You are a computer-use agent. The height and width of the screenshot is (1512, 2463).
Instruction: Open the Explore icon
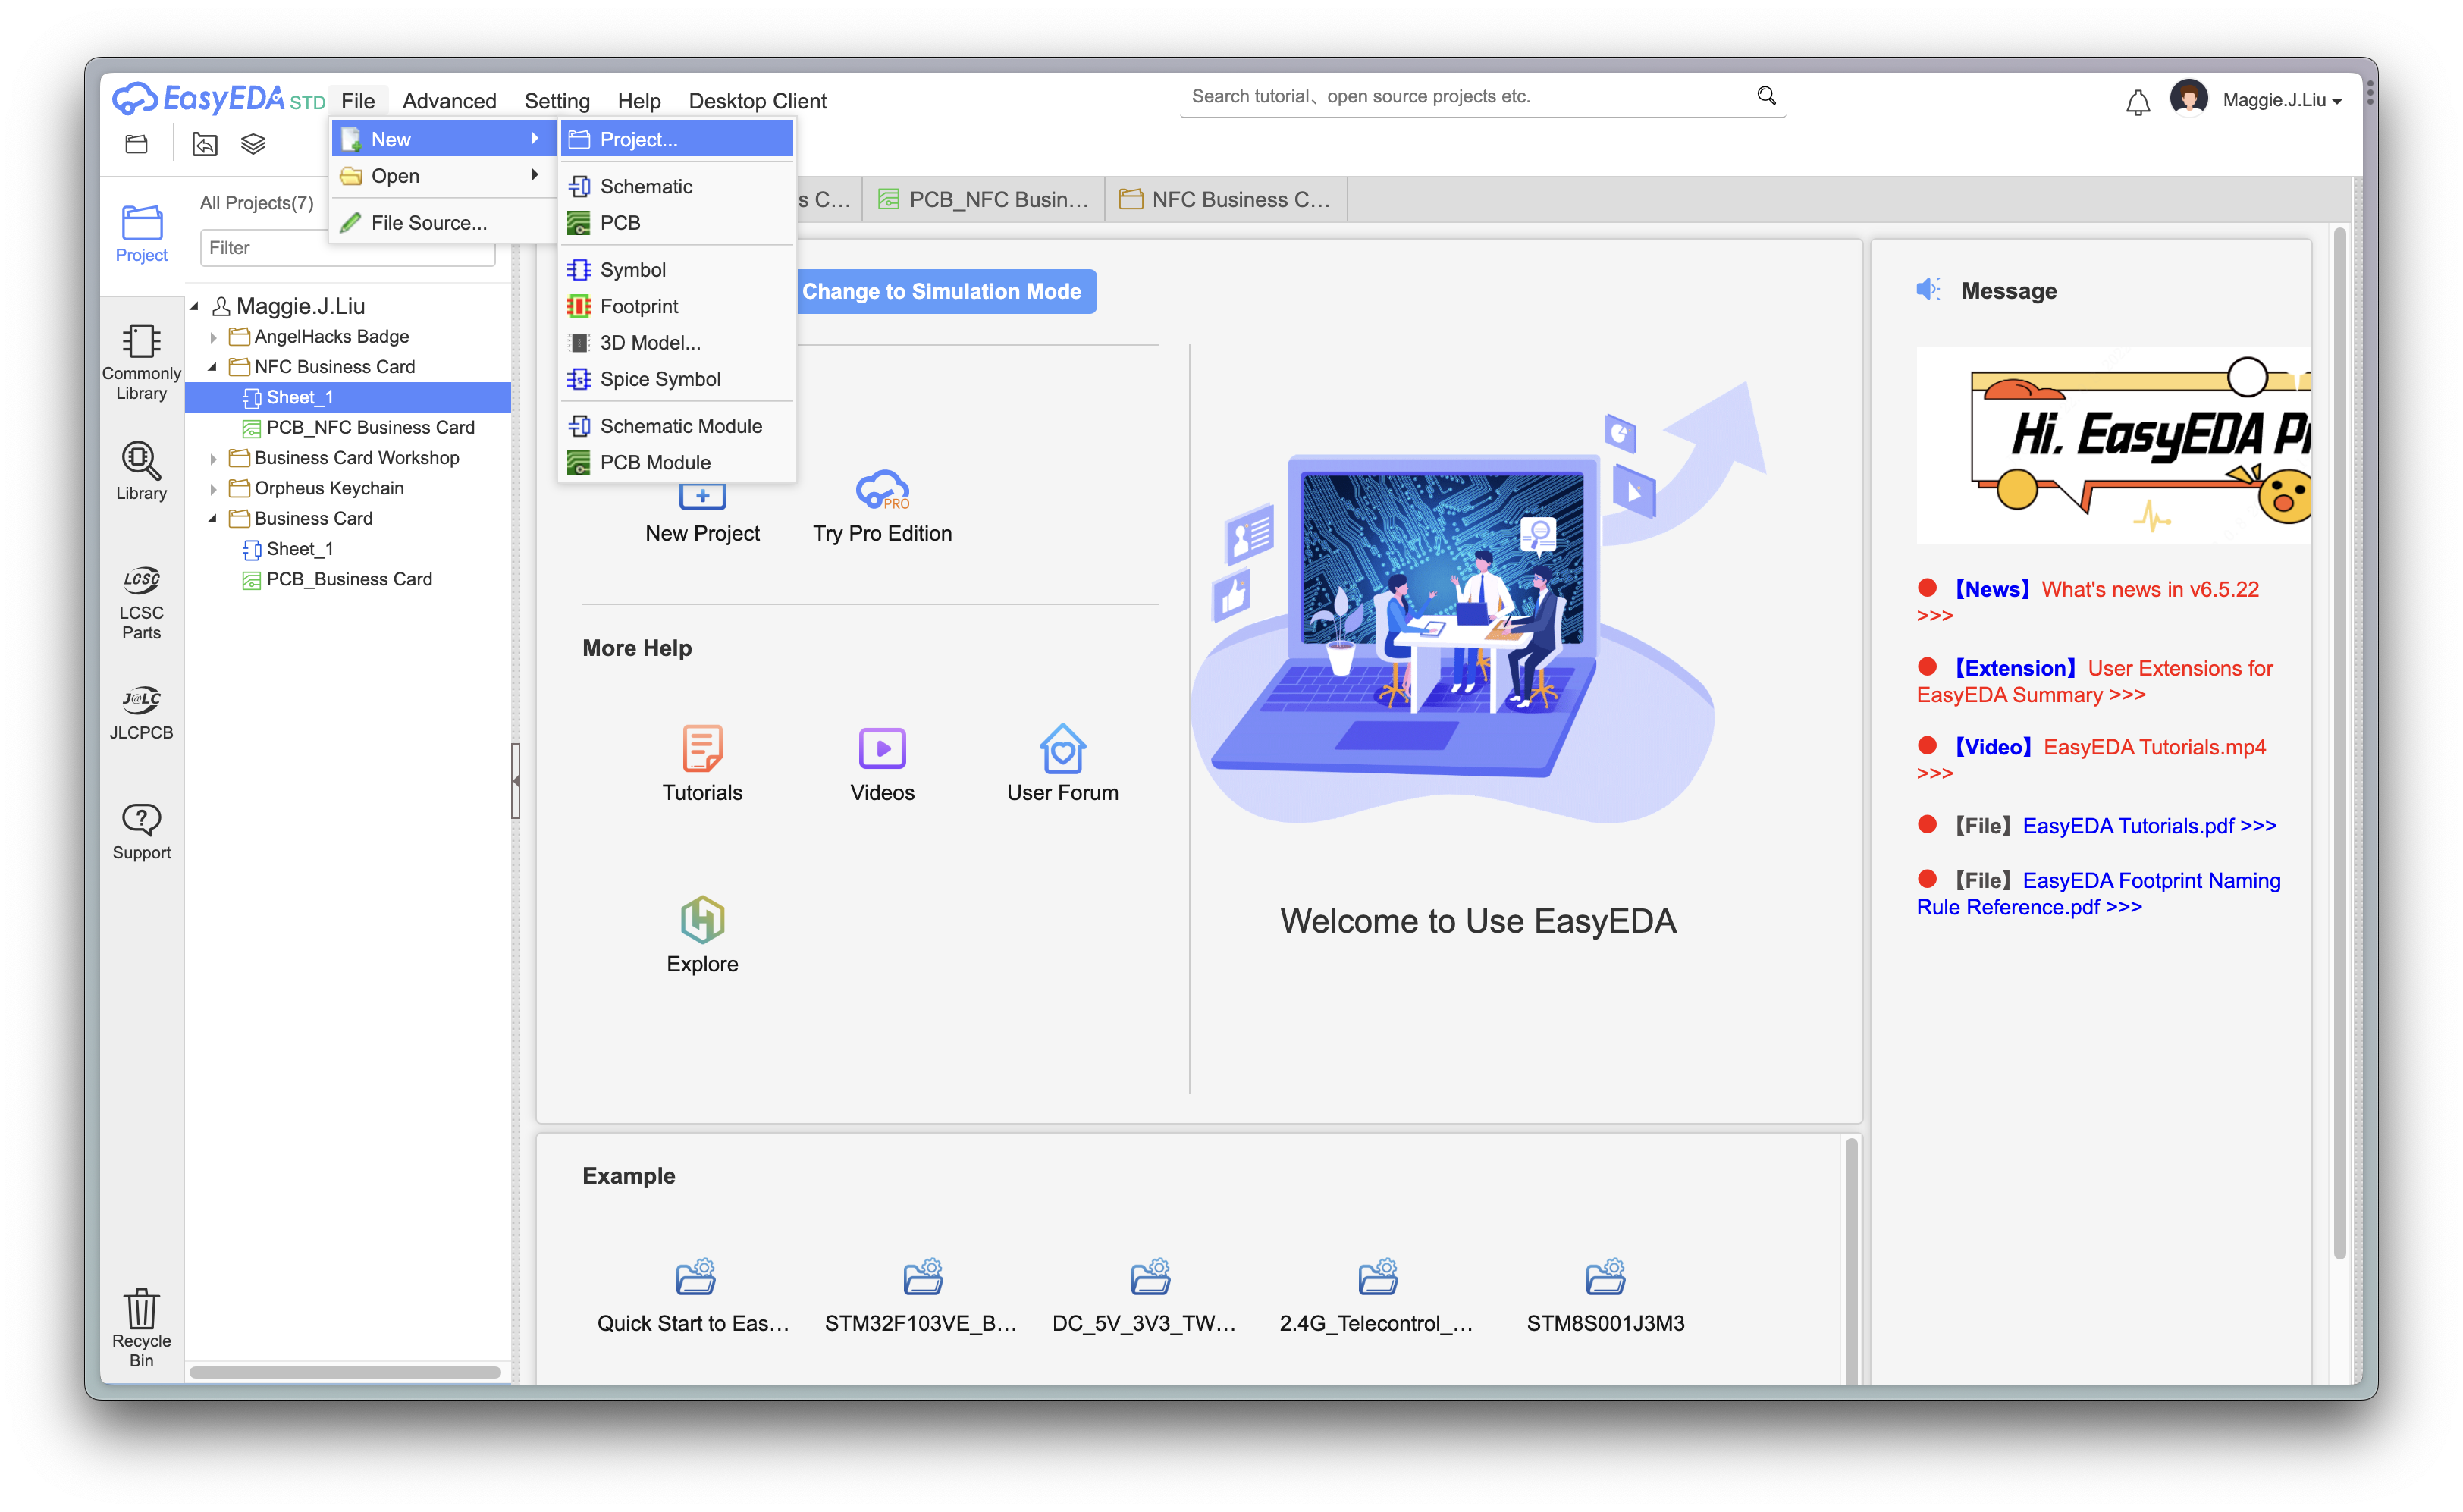702,935
